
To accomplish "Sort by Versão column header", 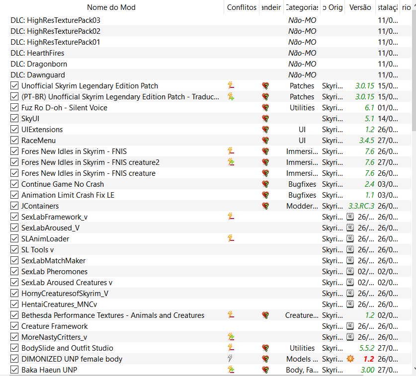I will coord(360,7).
